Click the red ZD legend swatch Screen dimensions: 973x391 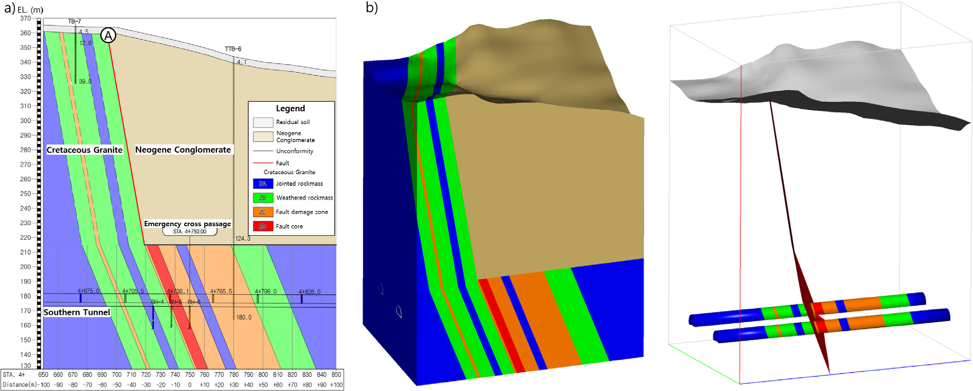263,226
